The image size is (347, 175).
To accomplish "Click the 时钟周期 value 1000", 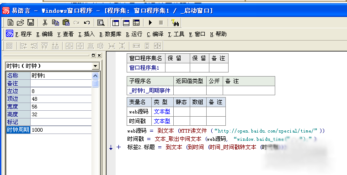I will (x=61, y=130).
